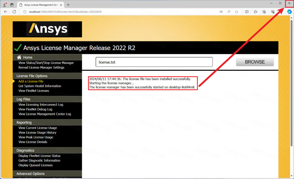This screenshot has height=179, width=294.
Task: Open the browser profile icon
Action: pos(5,5)
